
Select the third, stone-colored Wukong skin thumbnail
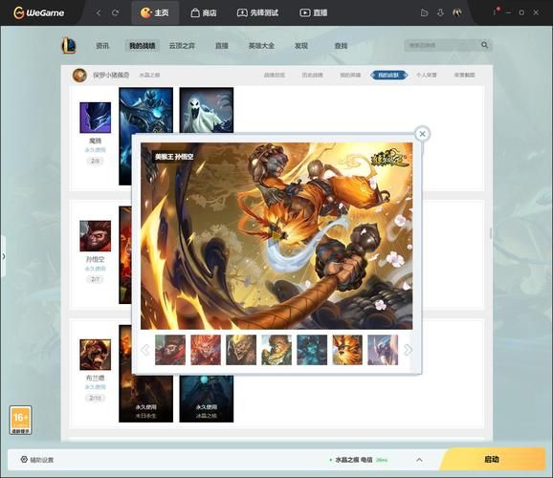point(241,350)
